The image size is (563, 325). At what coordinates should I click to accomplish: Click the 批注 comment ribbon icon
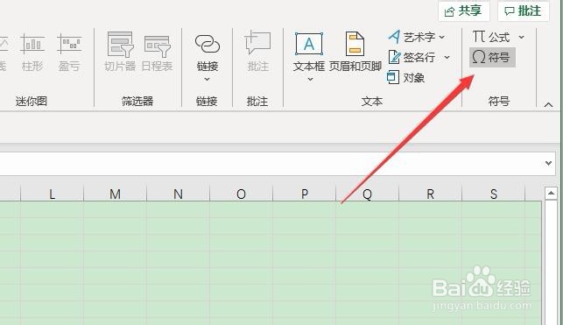(x=257, y=52)
